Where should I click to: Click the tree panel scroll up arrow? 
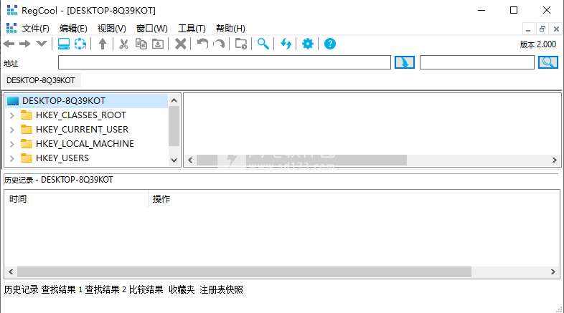point(174,100)
